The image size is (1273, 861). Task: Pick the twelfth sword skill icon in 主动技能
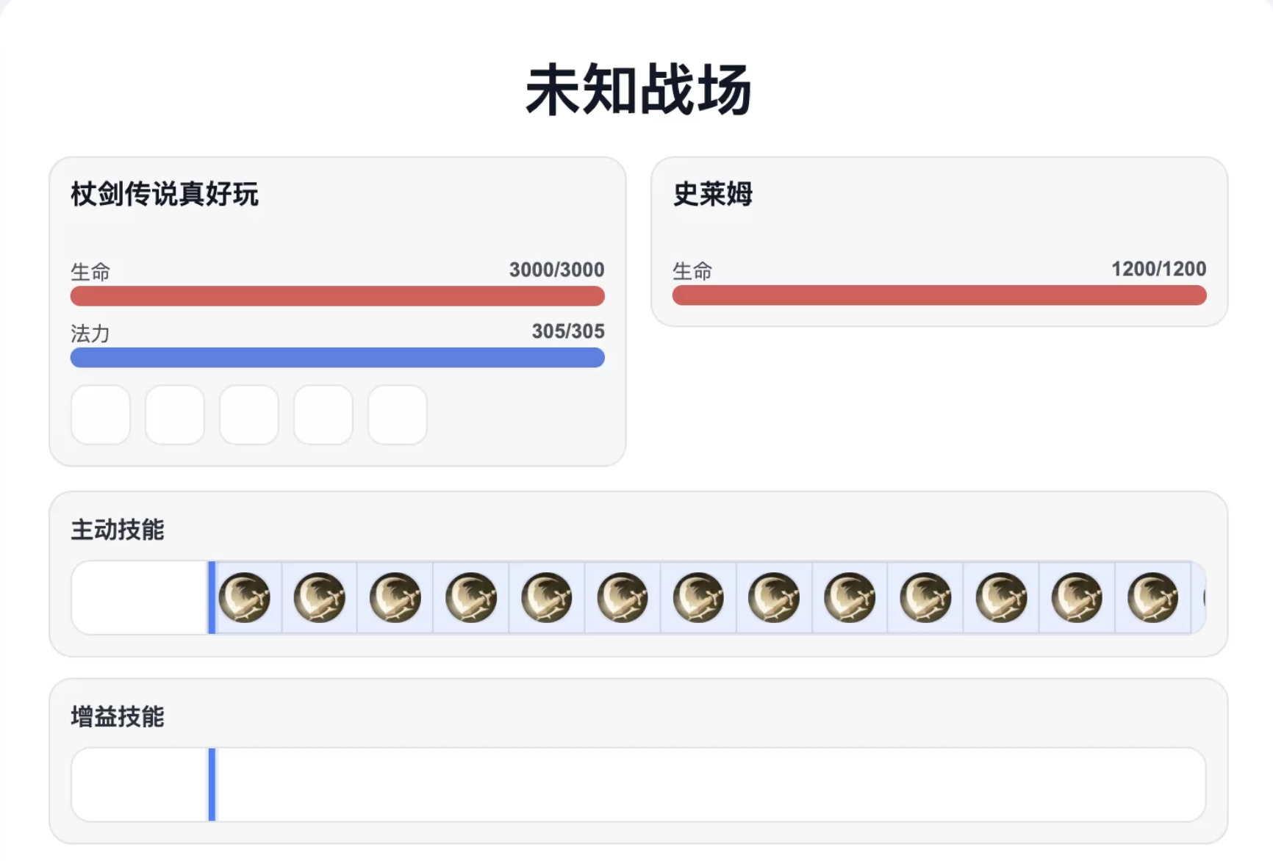(x=1077, y=597)
